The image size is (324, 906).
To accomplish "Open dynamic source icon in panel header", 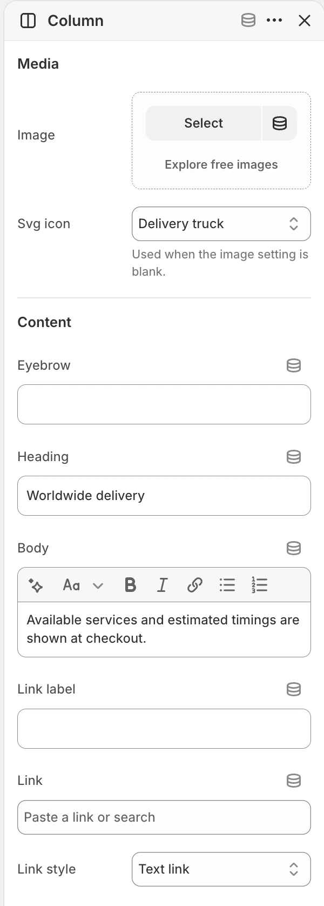I will [x=248, y=21].
